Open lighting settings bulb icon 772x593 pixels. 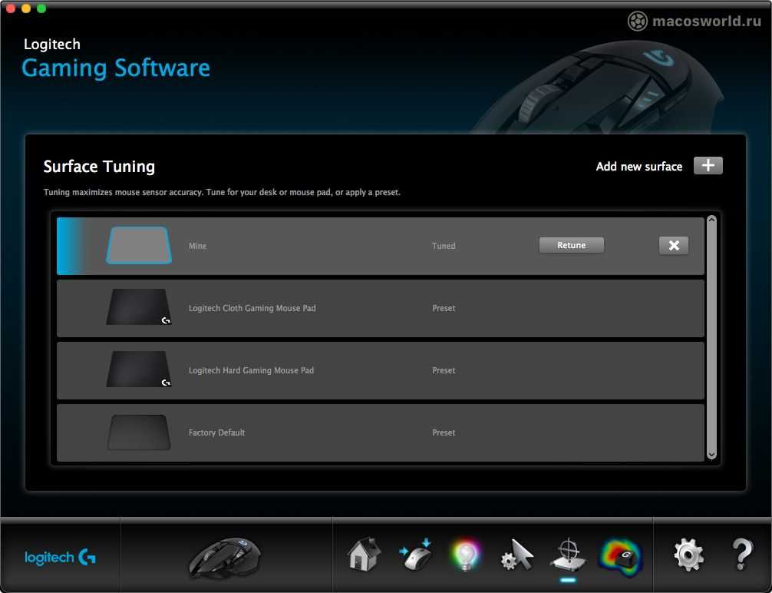click(x=464, y=555)
